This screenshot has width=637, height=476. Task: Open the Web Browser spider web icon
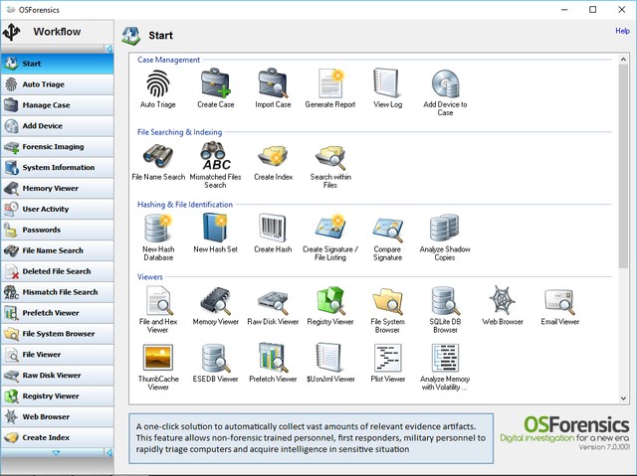(x=502, y=301)
